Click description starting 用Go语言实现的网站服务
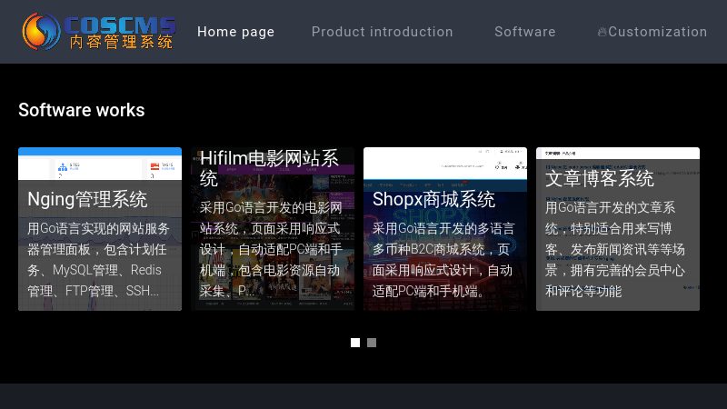 click(x=98, y=260)
